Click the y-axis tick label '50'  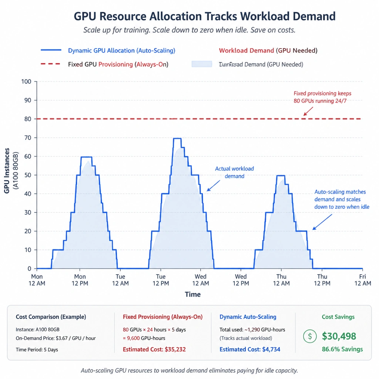pyautogui.click(x=27, y=175)
